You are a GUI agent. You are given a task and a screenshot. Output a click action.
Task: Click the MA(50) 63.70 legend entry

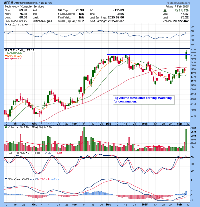tap(13, 59)
